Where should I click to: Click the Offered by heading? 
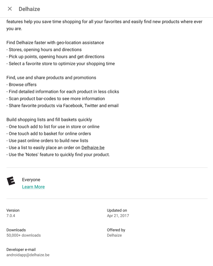coord(116,230)
